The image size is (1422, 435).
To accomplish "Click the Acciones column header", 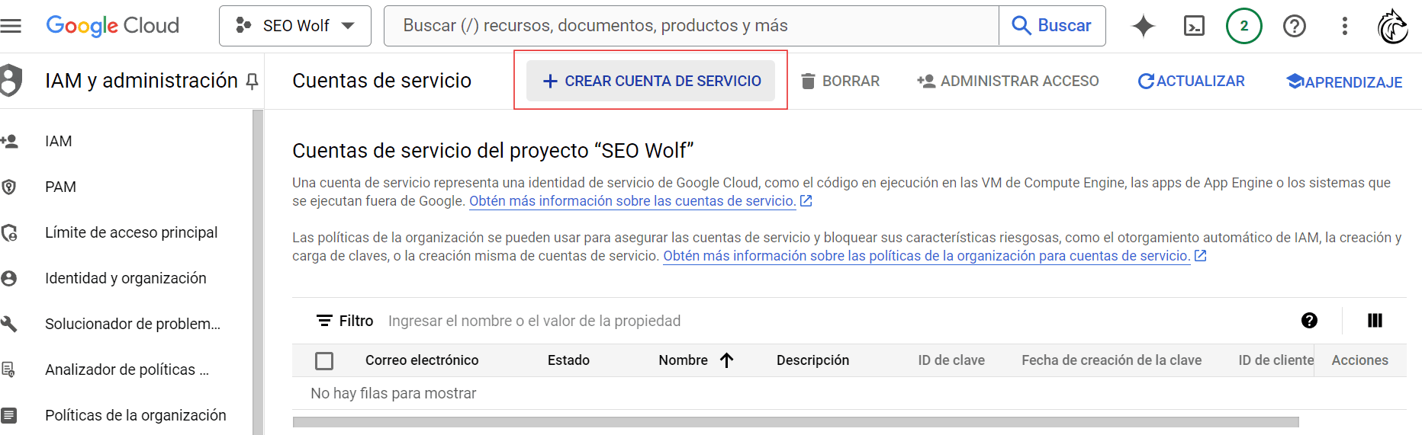I will [x=1359, y=360].
